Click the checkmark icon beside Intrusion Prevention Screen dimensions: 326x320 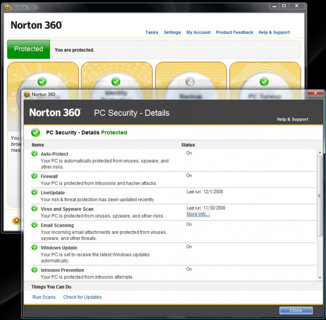[x=34, y=269]
